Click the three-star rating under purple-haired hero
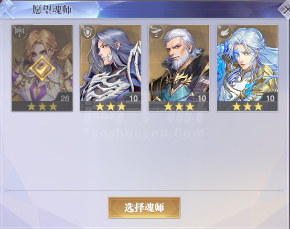The image size is (290, 229). [x=110, y=106]
